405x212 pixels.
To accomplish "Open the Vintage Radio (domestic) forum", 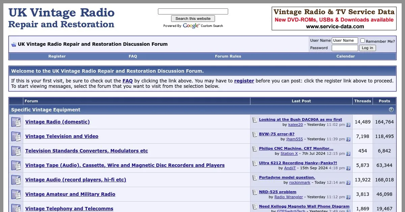I will click(x=57, y=122).
